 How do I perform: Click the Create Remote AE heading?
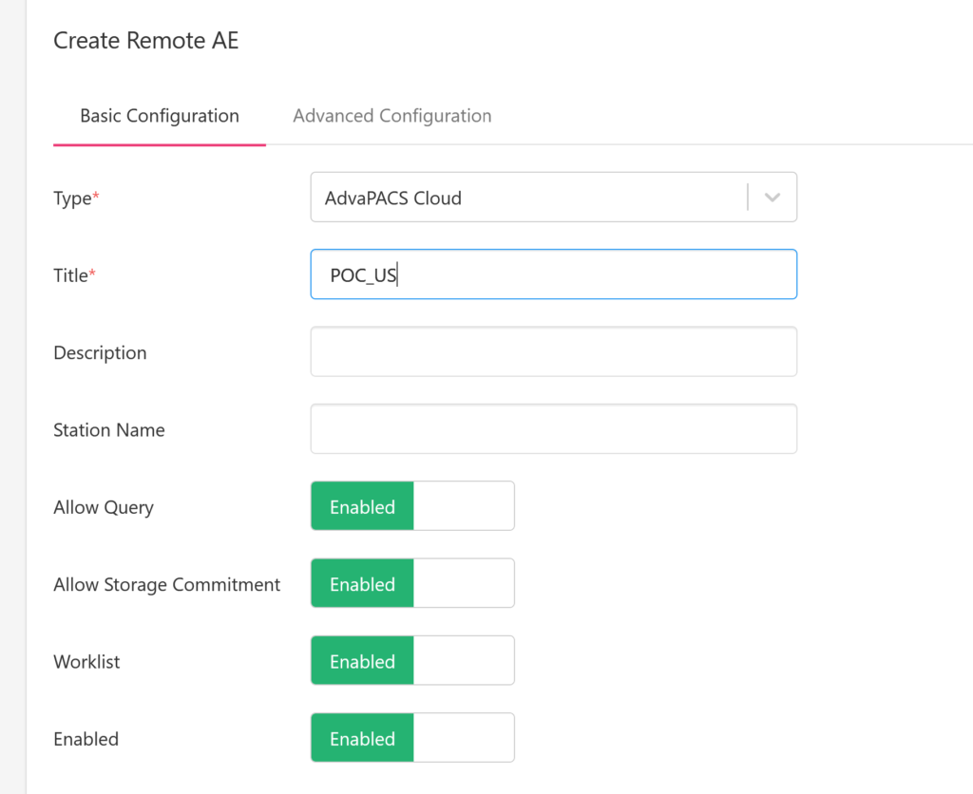[x=145, y=41]
